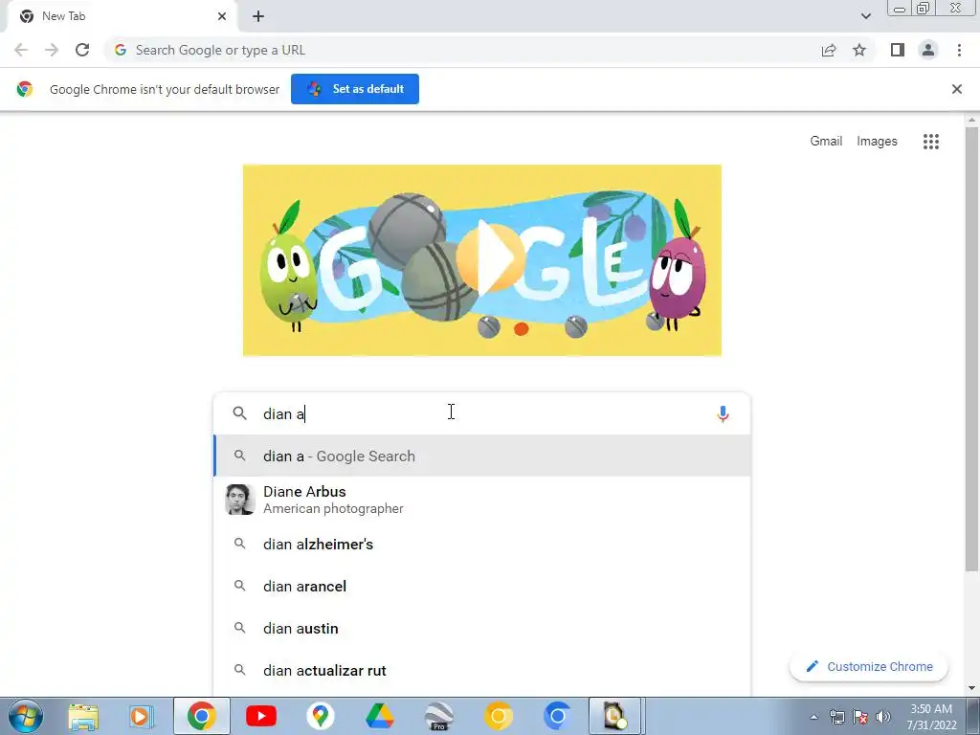Open the media player taskbar icon
This screenshot has height=735, width=980.
pyautogui.click(x=142, y=716)
